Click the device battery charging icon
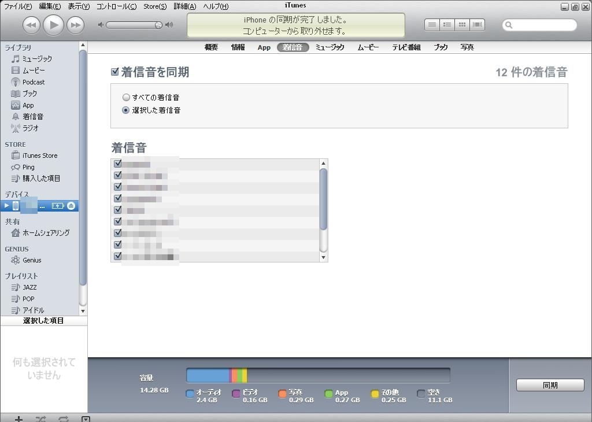The width and height of the screenshot is (592, 422). (x=58, y=206)
